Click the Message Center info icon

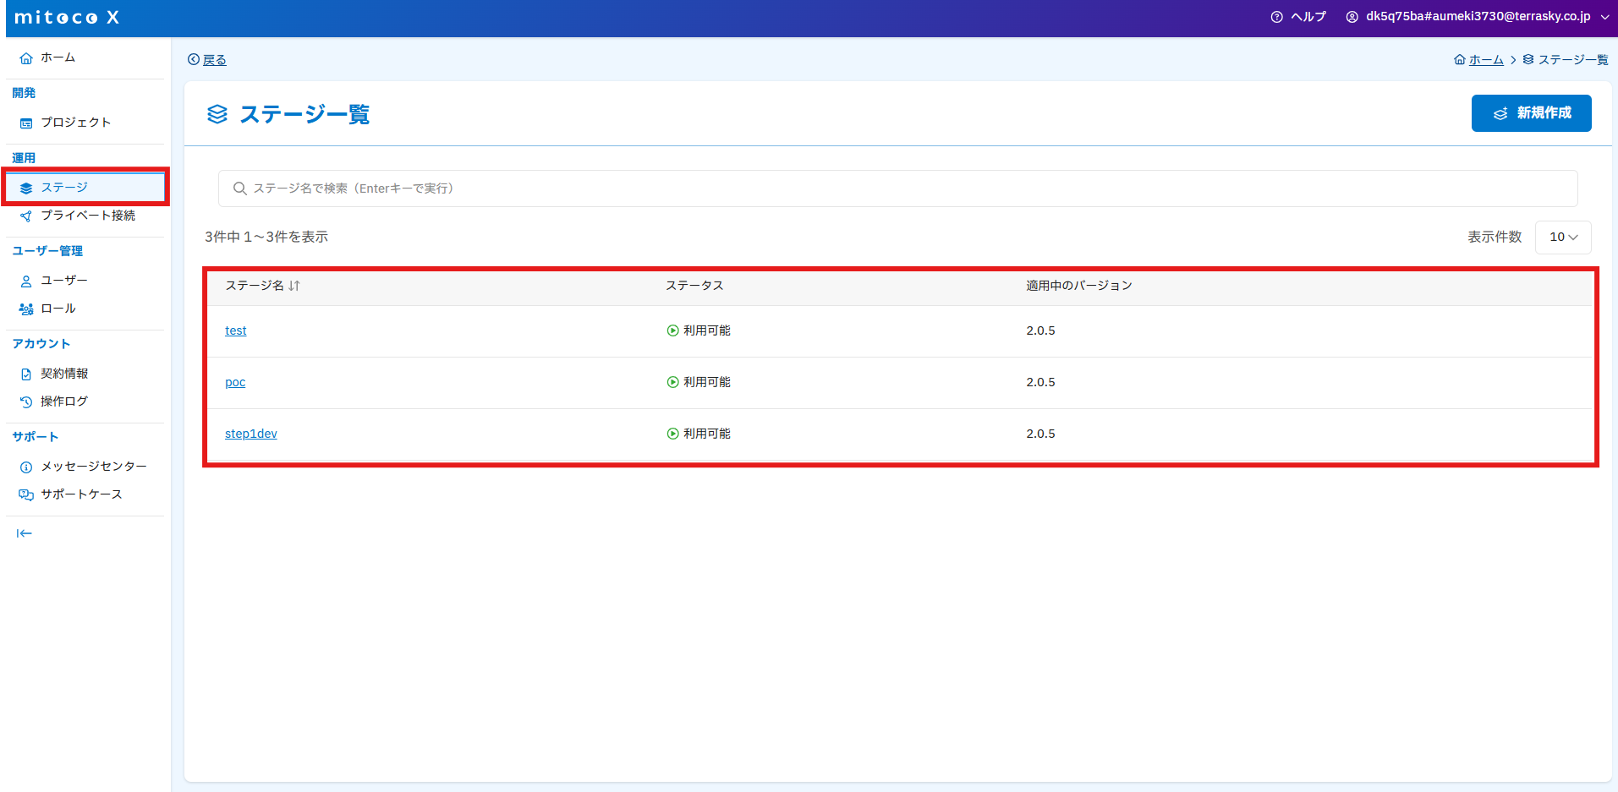26,467
